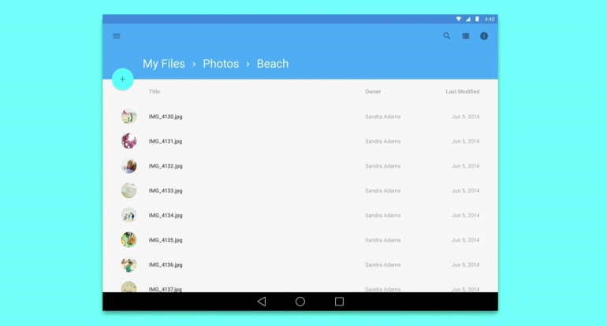This screenshot has height=326, width=607.
Task: Open the hamburger navigation menu
Action: [x=117, y=36]
